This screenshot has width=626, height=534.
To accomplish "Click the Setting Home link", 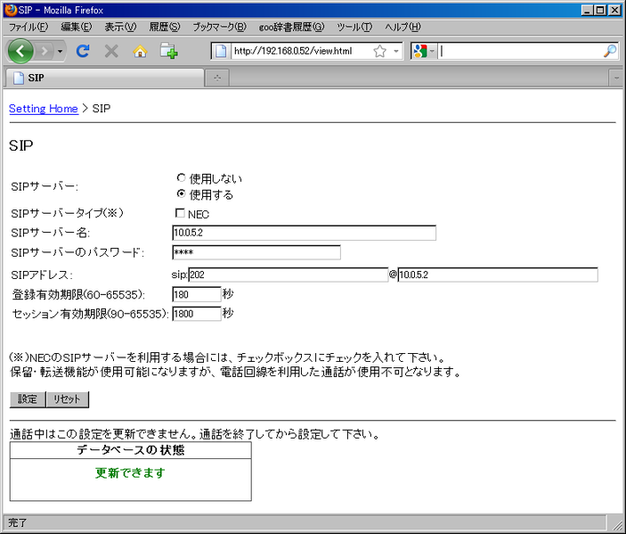I will click(x=43, y=109).
